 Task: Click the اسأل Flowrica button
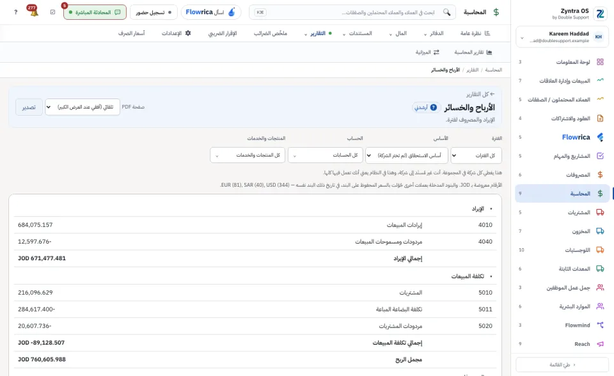click(211, 12)
